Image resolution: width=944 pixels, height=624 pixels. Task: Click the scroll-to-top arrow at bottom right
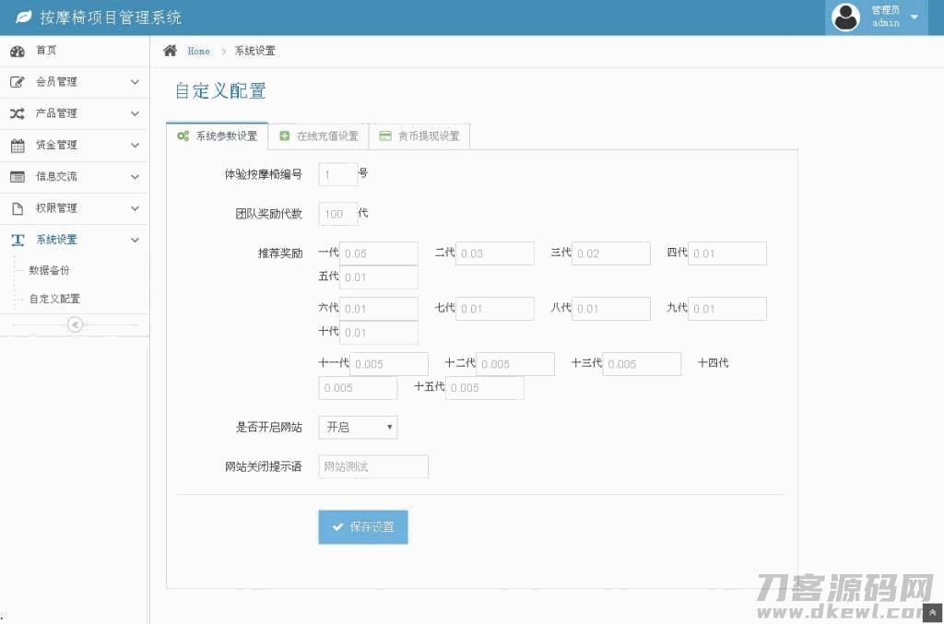[x=933, y=613]
